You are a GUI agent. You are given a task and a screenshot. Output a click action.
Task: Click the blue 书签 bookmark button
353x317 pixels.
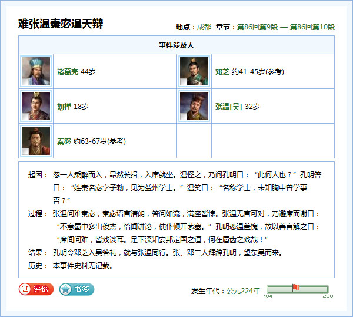click(76, 289)
